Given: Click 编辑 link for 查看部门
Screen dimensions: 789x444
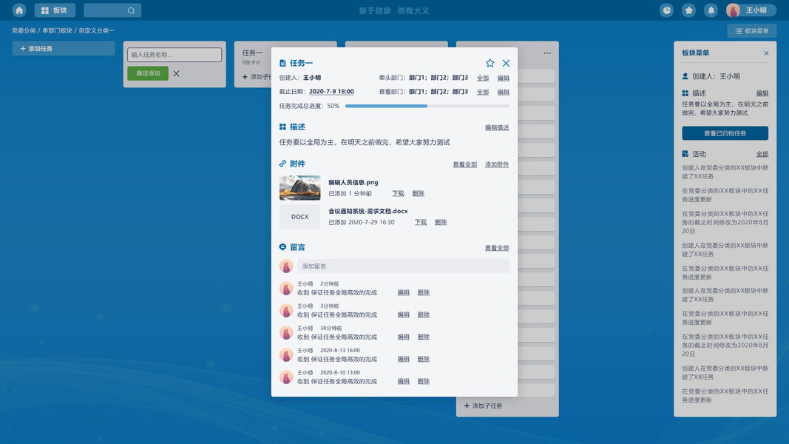Looking at the screenshot, I should pos(503,92).
